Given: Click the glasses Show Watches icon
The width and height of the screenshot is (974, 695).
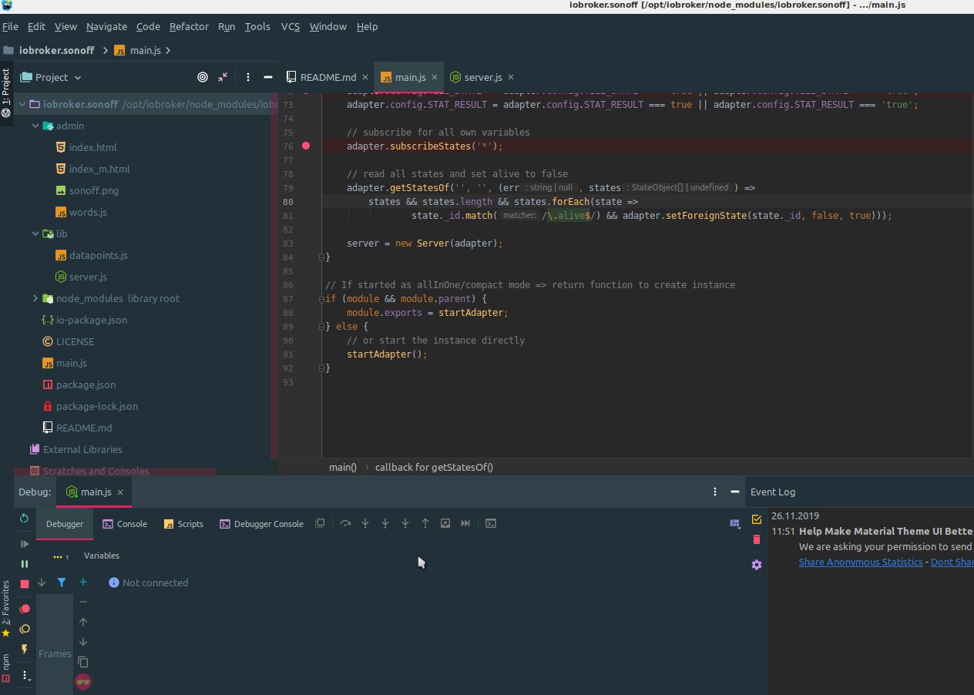Looking at the screenshot, I should point(83,682).
